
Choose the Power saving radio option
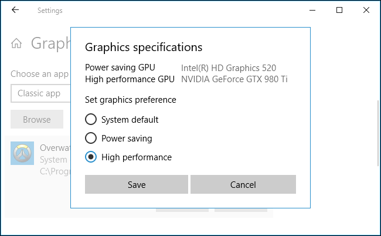[x=91, y=139]
